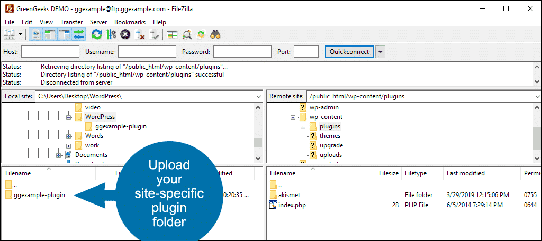
Task: Expand the work local folder
Action: 68,145
